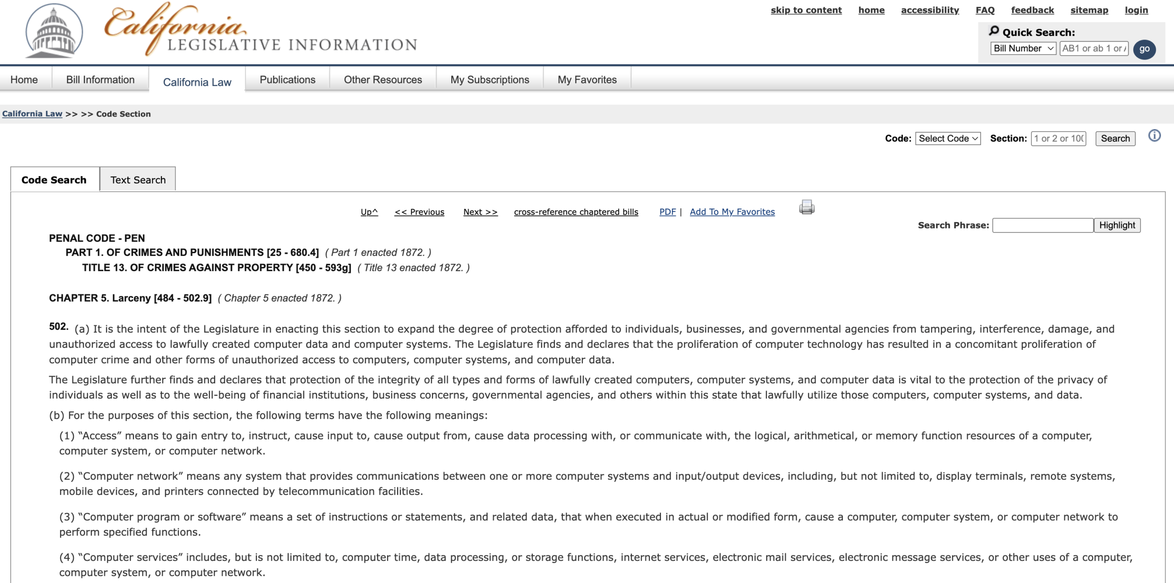This screenshot has width=1174, height=583.
Task: Open the Publications menu tab
Action: coord(287,80)
